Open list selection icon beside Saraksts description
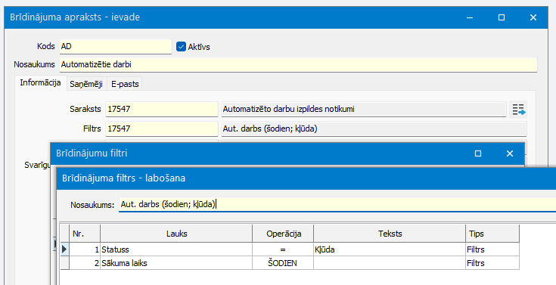 519,109
